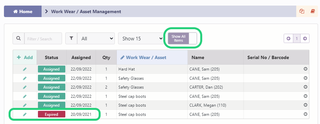Click the search magnifier icon
The height and width of the screenshot is (124, 320).
tap(18, 38)
